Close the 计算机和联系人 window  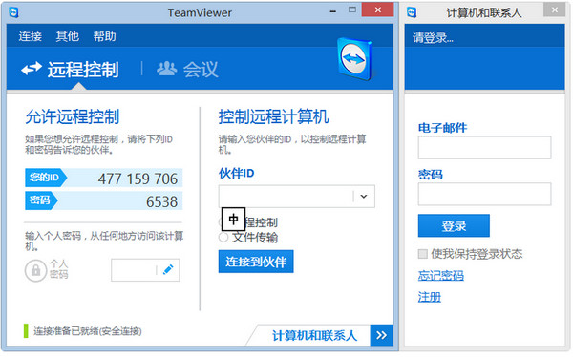tap(554, 10)
